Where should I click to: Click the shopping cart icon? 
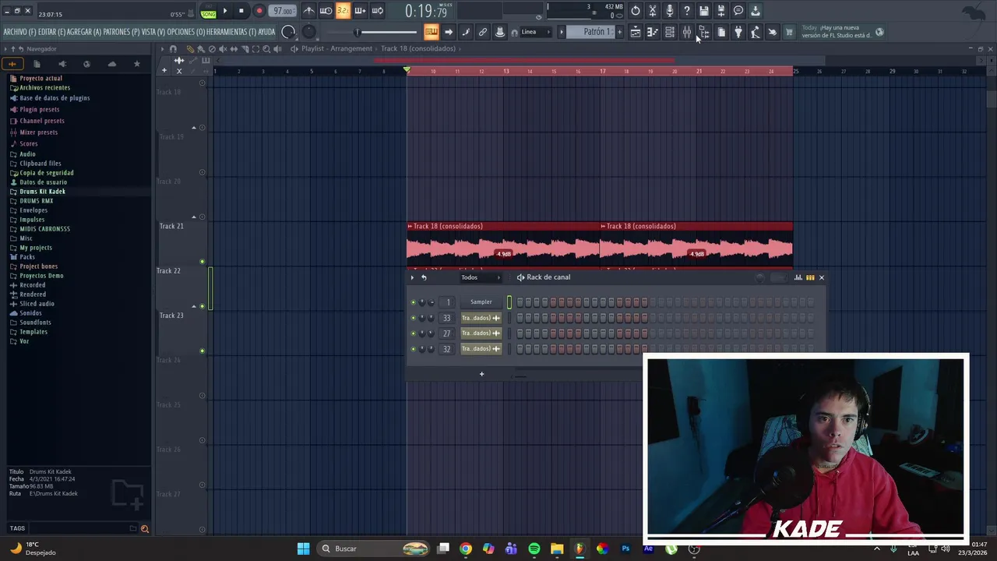point(789,32)
